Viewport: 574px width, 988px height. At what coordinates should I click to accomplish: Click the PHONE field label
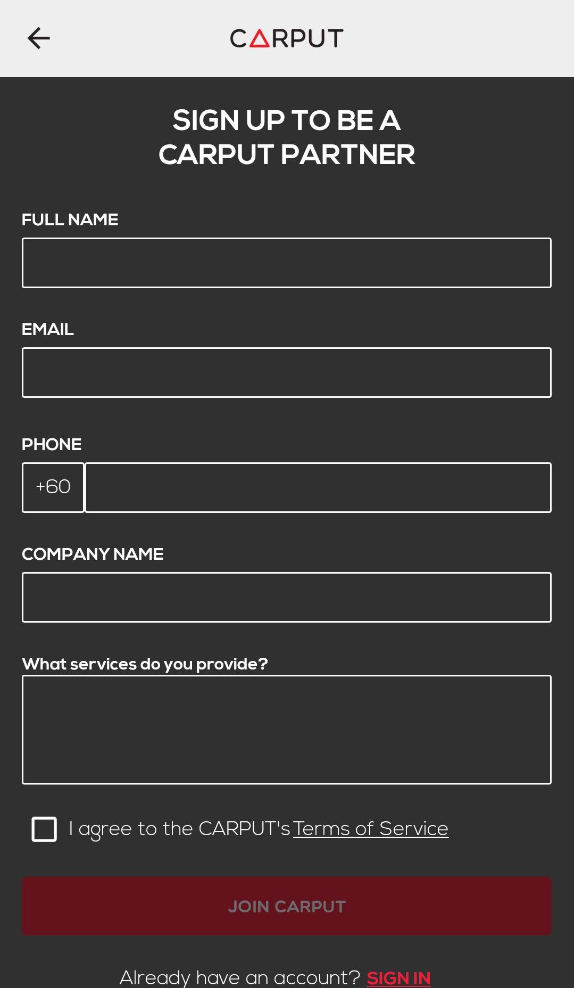[52, 444]
